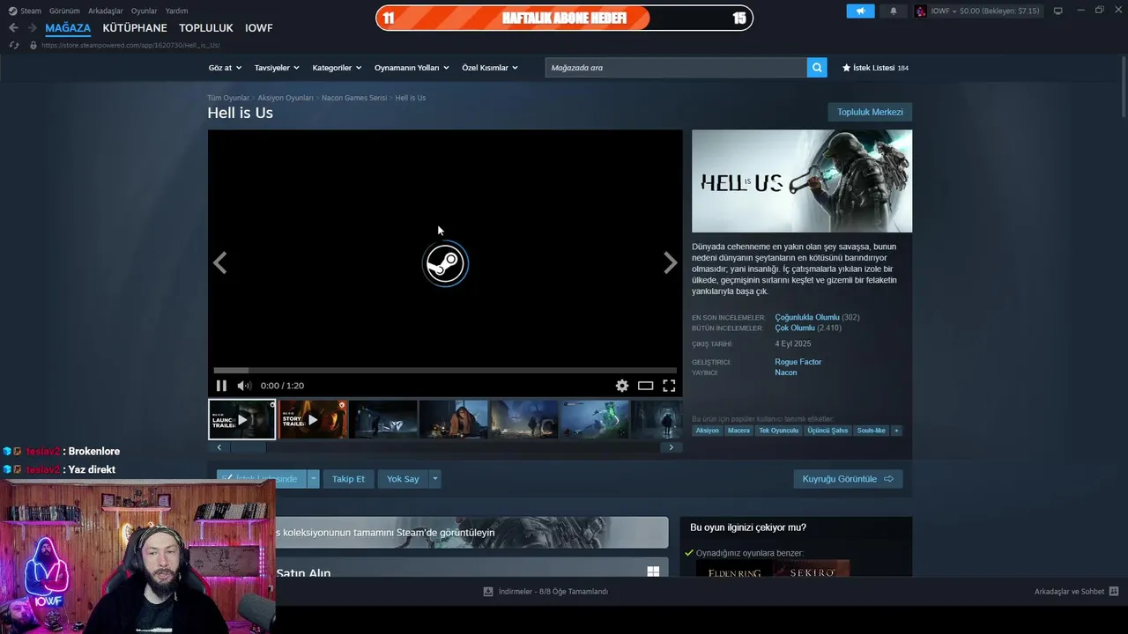The width and height of the screenshot is (1128, 634).
Task: Open İndirmeler downloads status
Action: [x=545, y=592]
